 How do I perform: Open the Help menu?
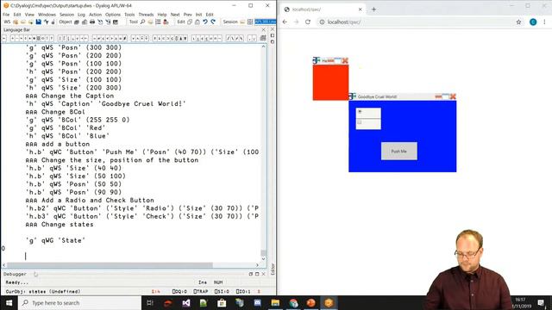(x=162, y=15)
